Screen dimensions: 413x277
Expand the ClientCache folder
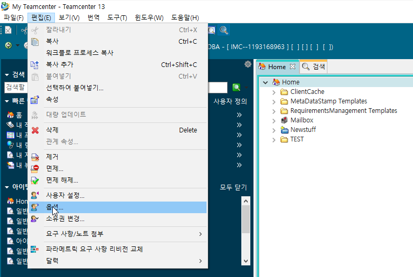tap(274, 92)
